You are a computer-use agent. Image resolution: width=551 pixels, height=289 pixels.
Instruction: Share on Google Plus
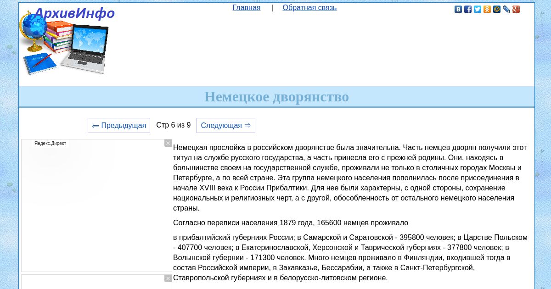[516, 9]
